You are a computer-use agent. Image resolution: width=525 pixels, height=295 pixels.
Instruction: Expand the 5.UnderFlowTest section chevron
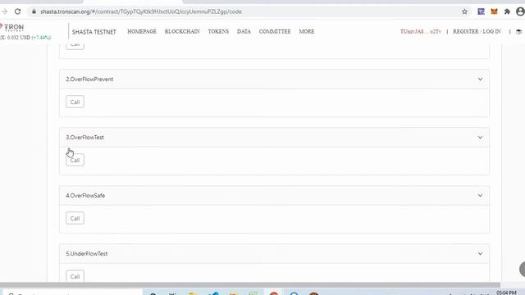coord(480,254)
